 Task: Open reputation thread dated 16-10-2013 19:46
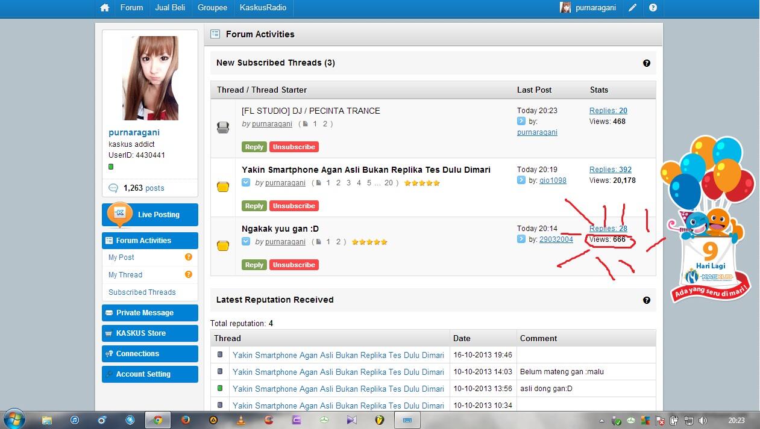[x=338, y=355]
